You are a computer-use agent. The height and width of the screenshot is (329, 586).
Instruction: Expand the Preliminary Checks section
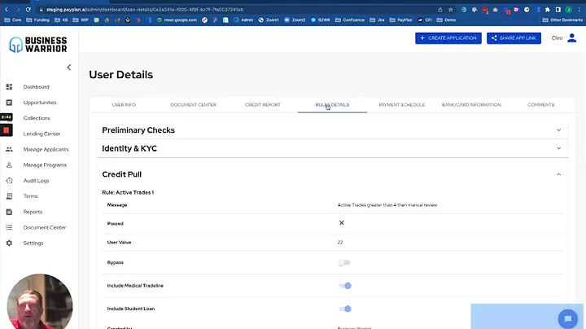(x=558, y=130)
